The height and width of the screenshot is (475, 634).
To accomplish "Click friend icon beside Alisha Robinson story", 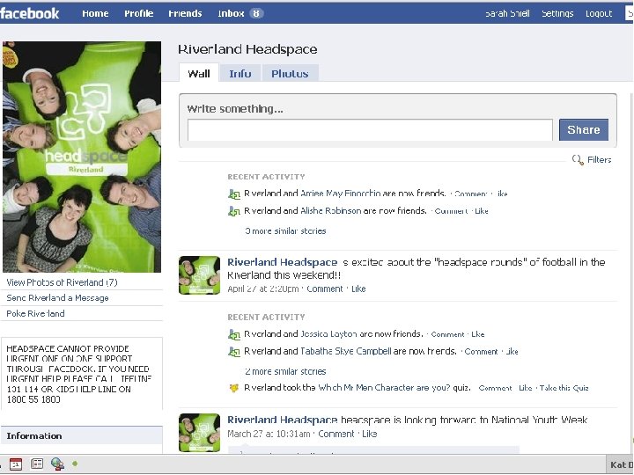I will [x=234, y=211].
